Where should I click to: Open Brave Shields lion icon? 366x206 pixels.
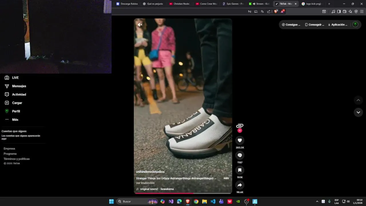coord(276,11)
